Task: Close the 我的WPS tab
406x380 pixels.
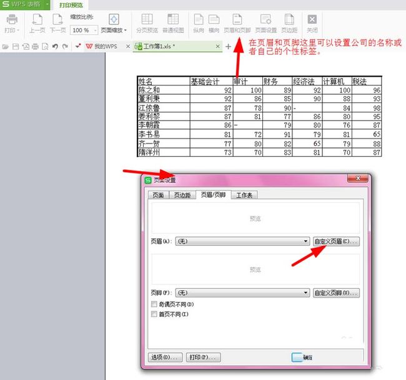Action: [x=128, y=47]
